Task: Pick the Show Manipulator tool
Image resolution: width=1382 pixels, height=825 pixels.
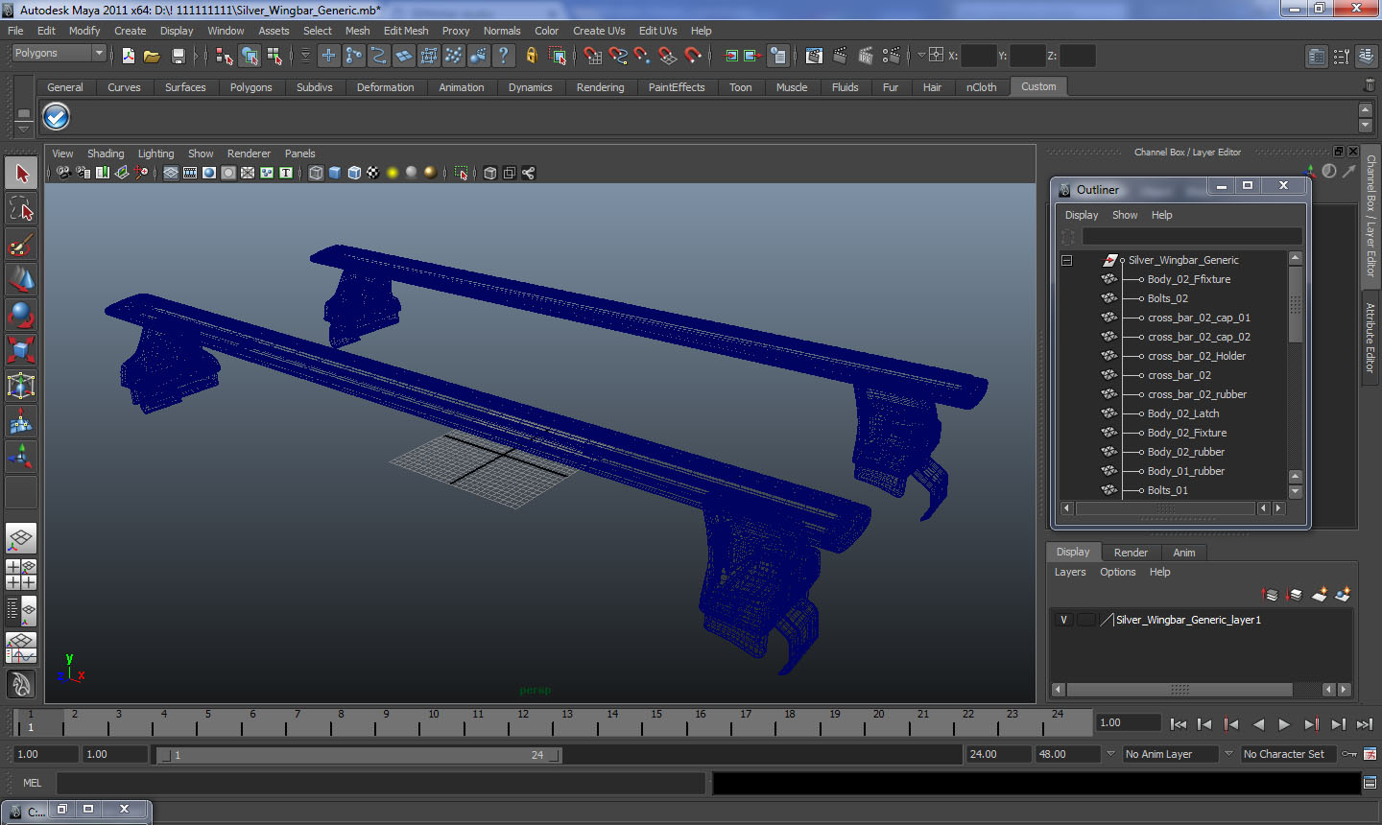Action: tap(21, 456)
